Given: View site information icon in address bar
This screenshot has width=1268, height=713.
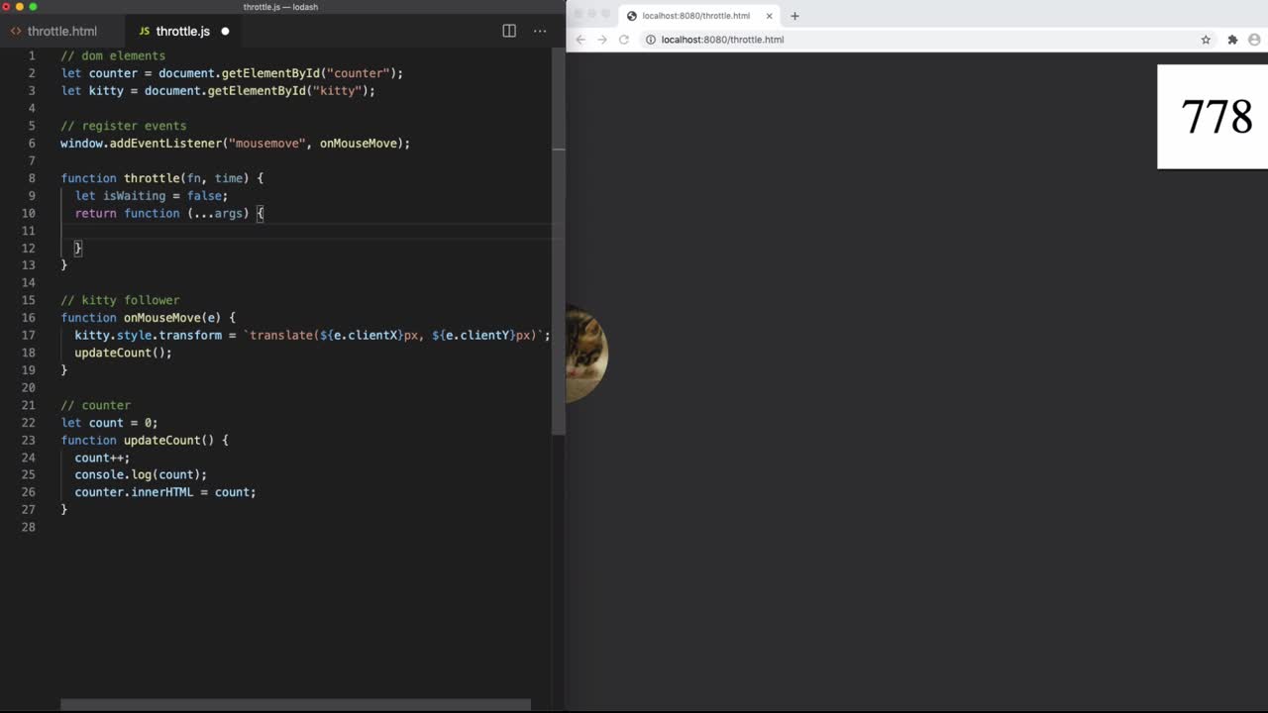Looking at the screenshot, I should point(651,40).
